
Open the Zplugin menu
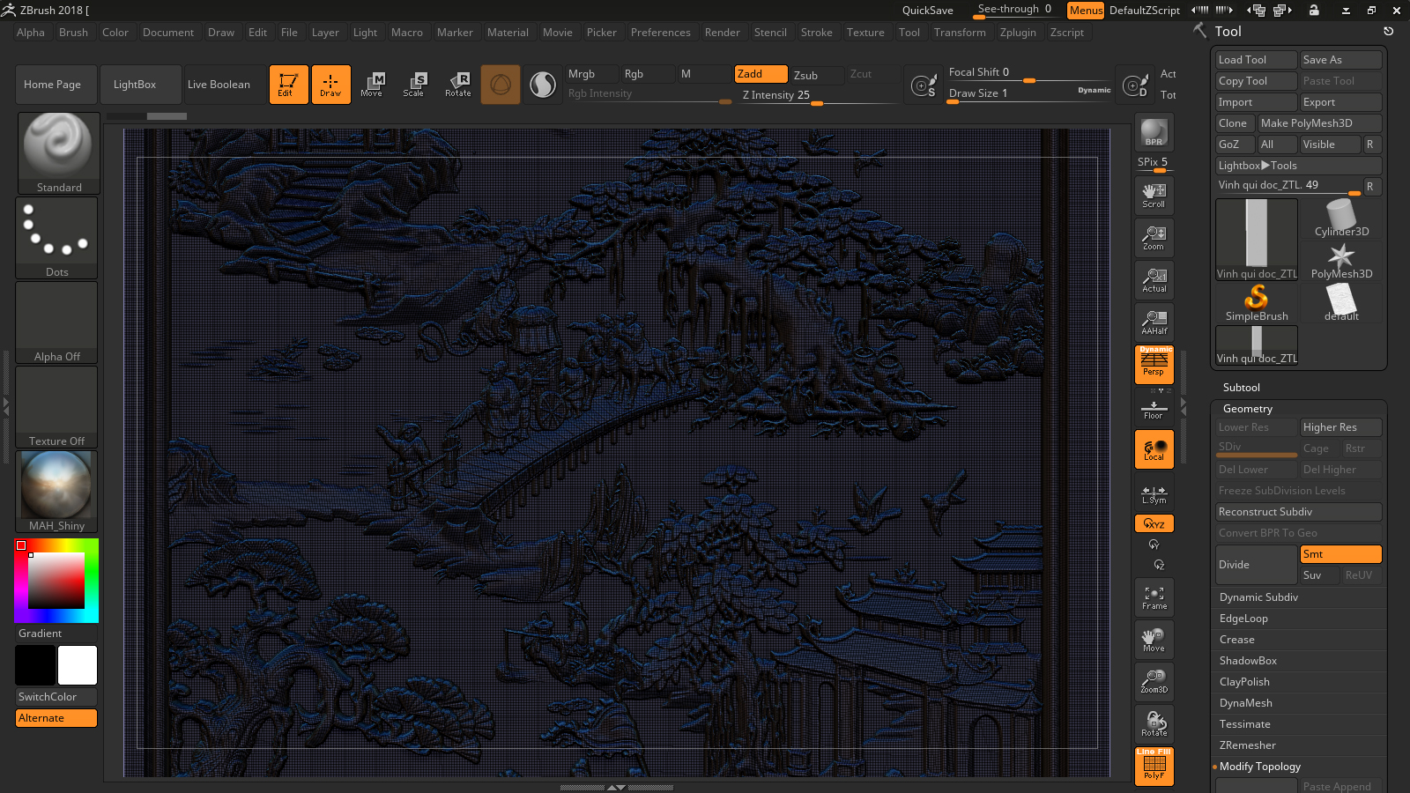(x=1018, y=33)
